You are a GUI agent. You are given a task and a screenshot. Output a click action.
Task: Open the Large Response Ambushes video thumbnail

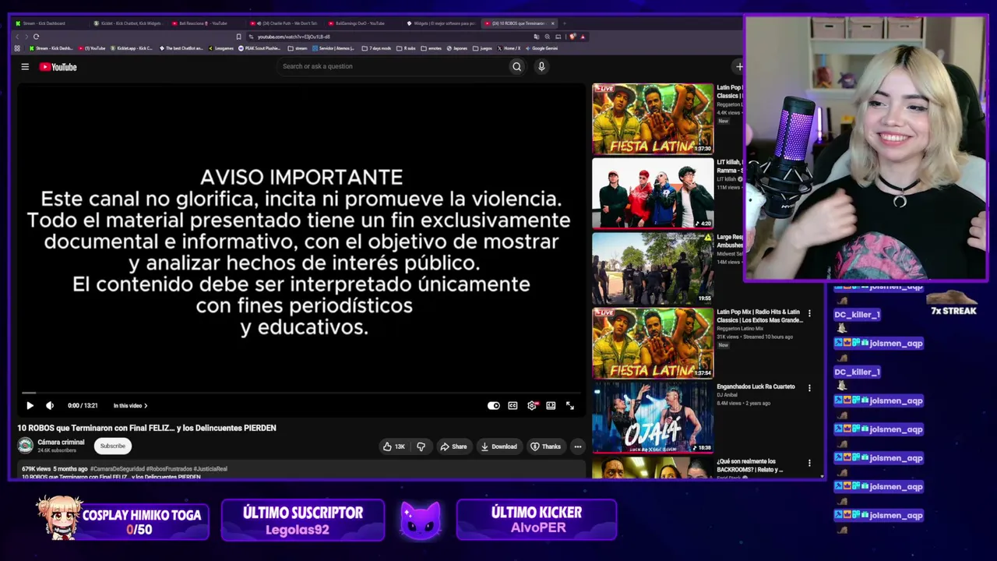point(653,268)
